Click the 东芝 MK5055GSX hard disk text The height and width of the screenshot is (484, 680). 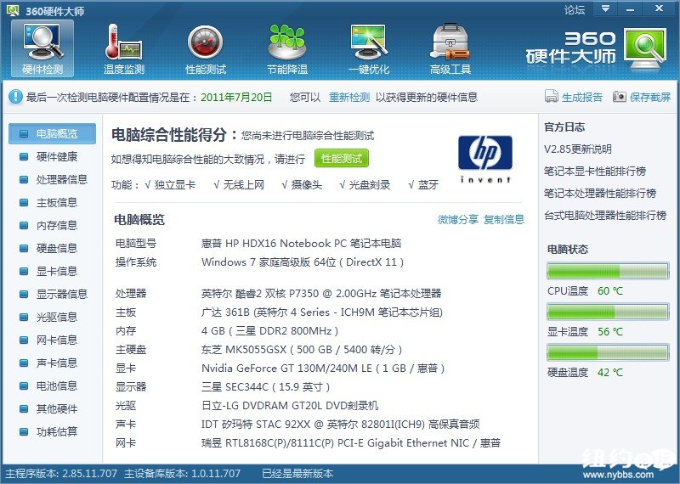(x=302, y=350)
